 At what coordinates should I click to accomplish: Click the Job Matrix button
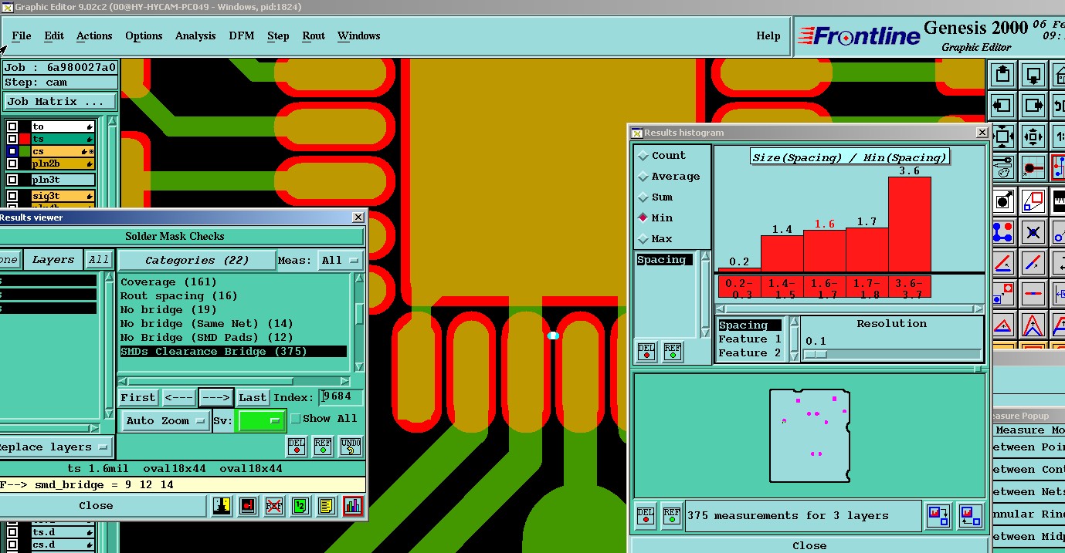[60, 102]
